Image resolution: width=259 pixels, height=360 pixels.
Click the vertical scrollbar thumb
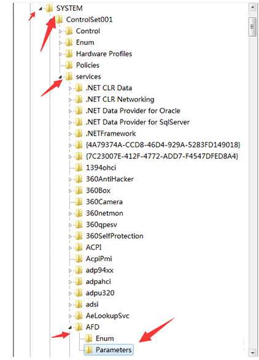[x=252, y=27]
